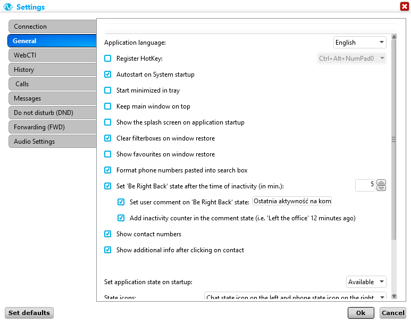Close the Settings window

[404, 6]
